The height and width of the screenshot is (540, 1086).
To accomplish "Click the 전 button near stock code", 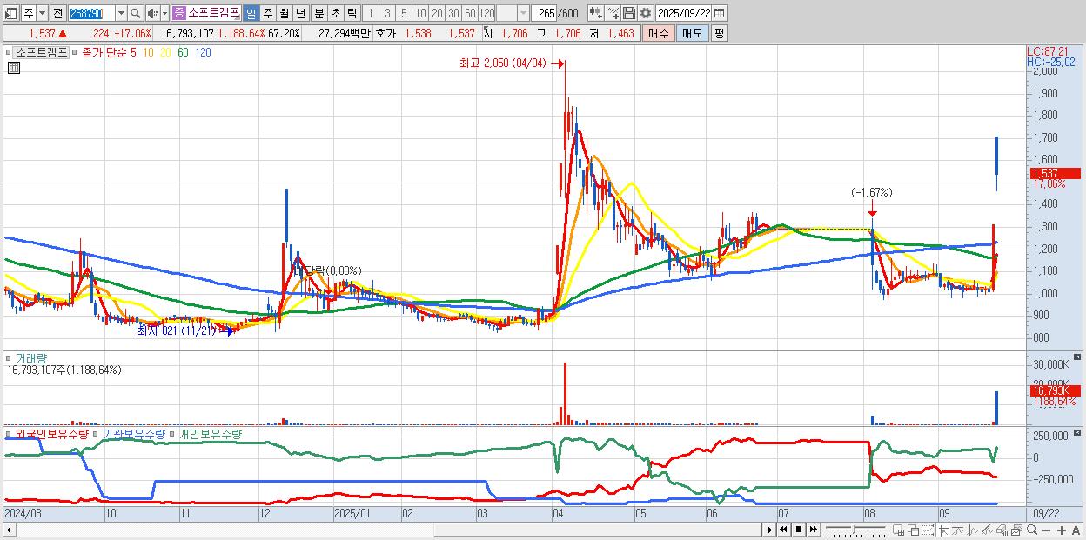I will point(57,13).
